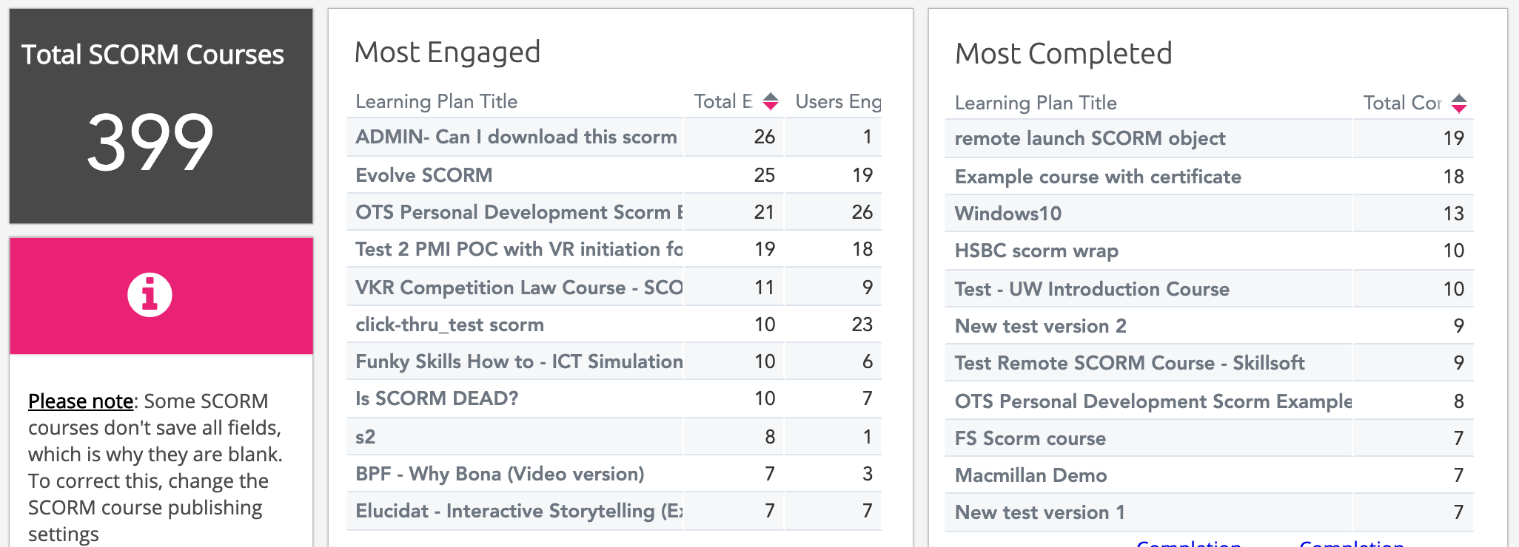Open Test - UW Introduction Course
Screen dimensions: 1519x547
1091,289
